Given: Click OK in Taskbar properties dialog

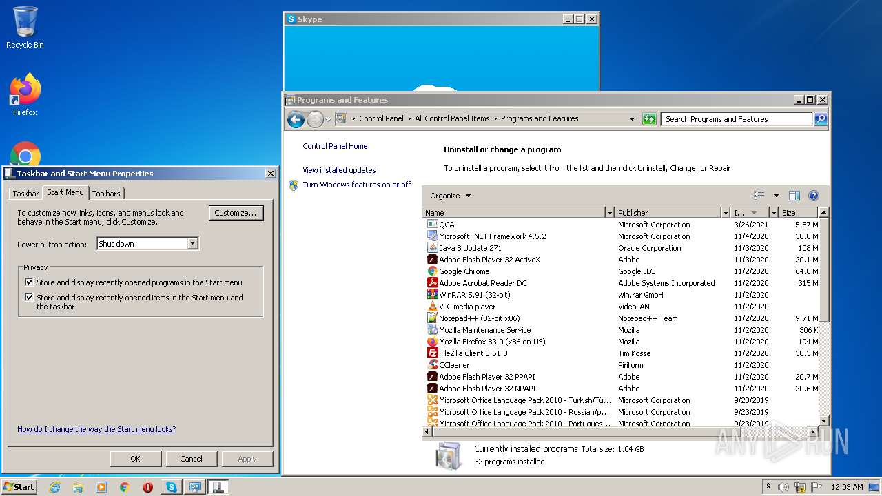Looking at the screenshot, I should coord(135,459).
